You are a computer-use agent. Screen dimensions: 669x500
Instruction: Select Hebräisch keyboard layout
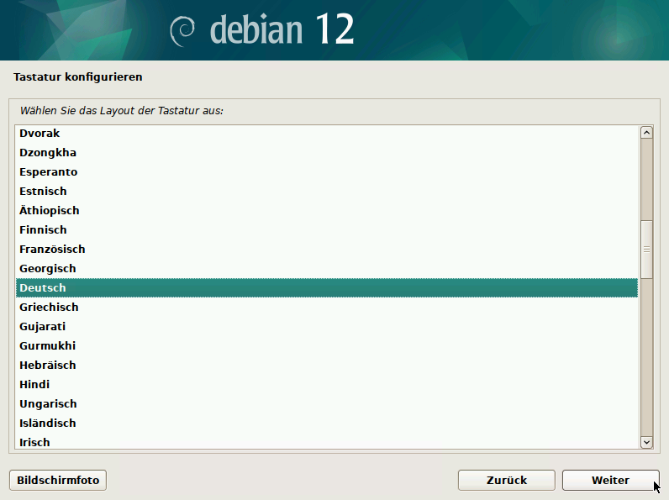(x=327, y=366)
